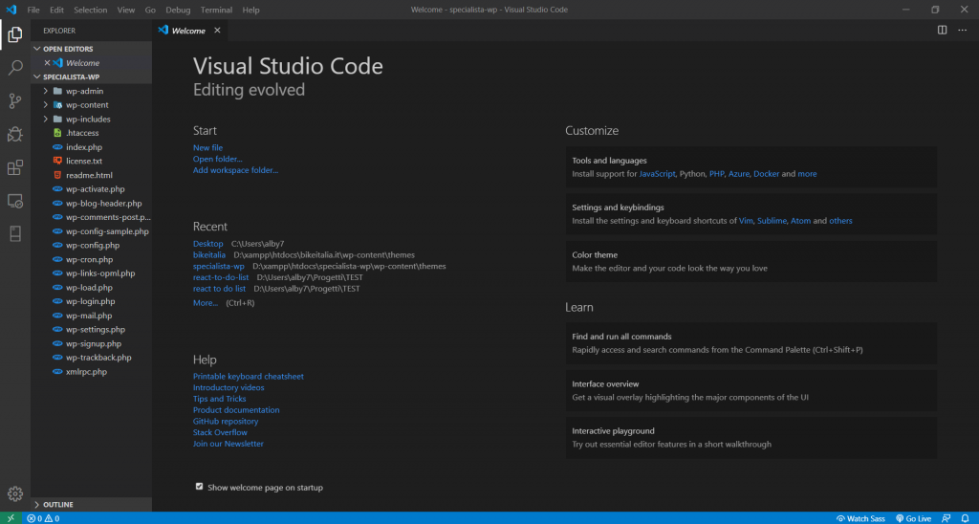Open the Extensions view icon

[15, 167]
